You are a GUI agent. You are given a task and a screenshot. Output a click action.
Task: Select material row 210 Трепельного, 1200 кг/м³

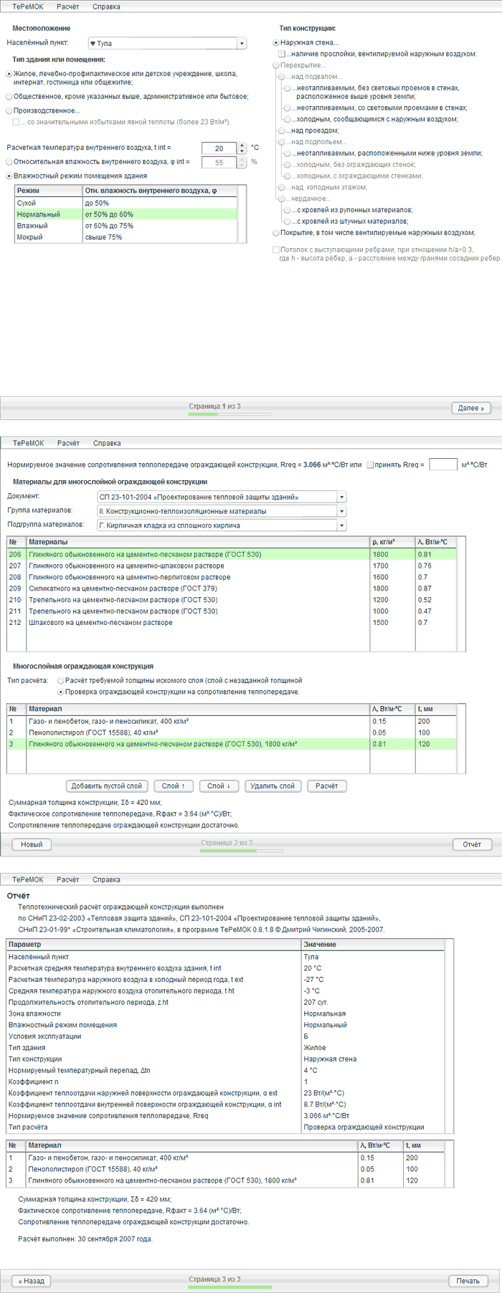pos(232,600)
